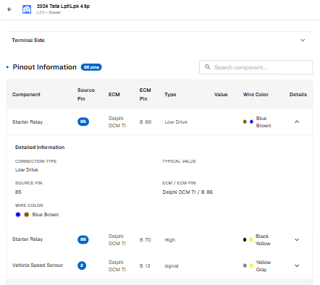Click the Detailed Information heading
Screen dimensions: 320x285
tap(40, 148)
